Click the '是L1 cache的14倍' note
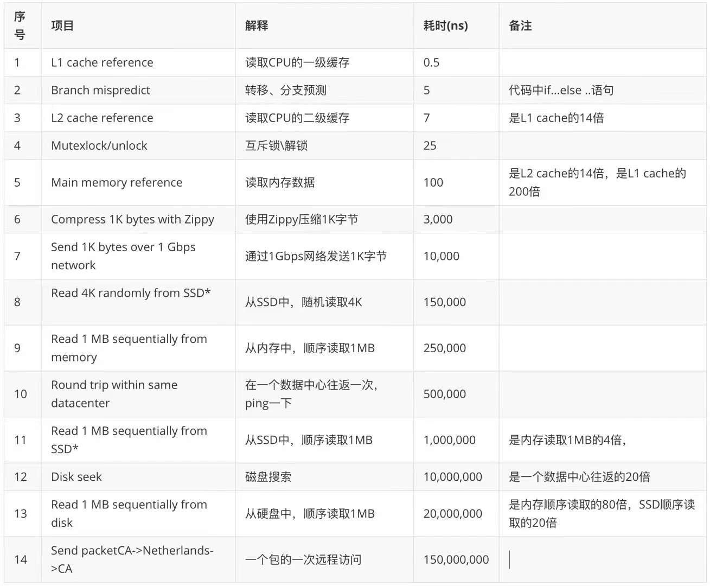 [x=556, y=118]
